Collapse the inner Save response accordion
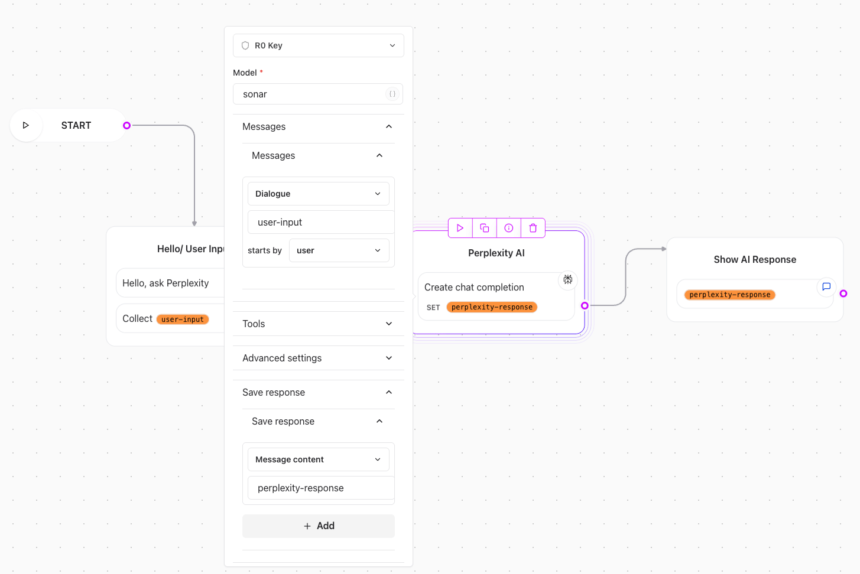This screenshot has width=860, height=574. click(319, 421)
